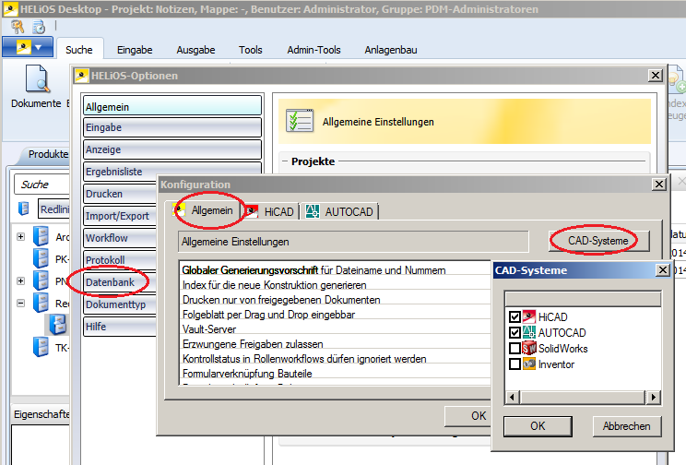This screenshot has width=686, height=465.
Task: Select Dokumenttyp in options sidebar
Action: coord(120,304)
